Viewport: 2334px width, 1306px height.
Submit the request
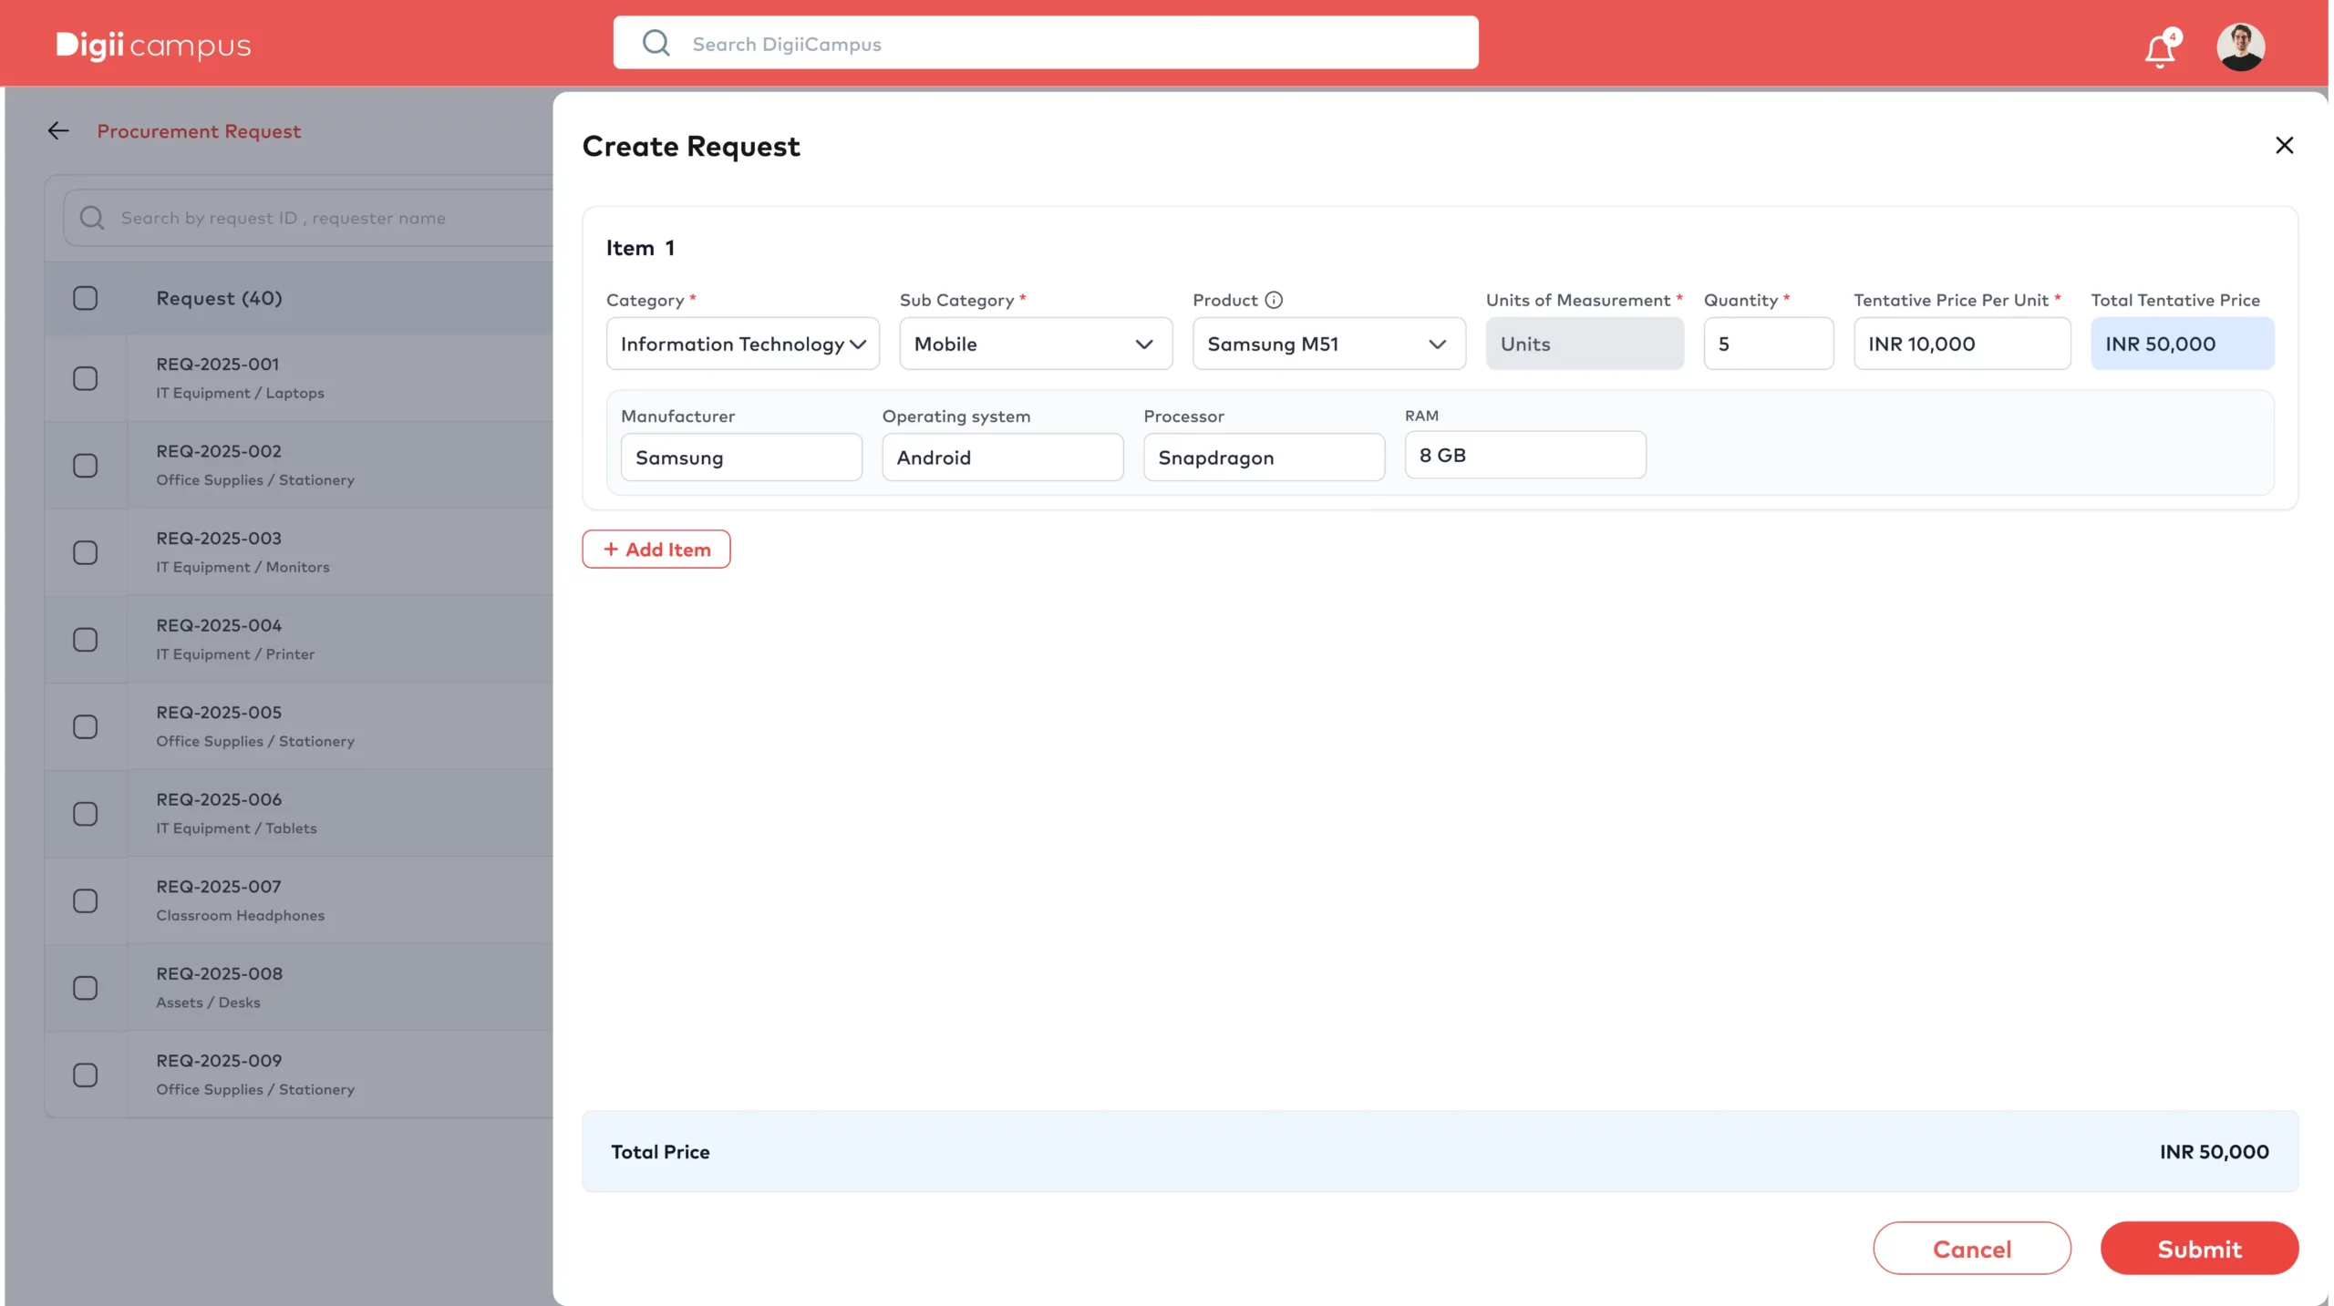(2198, 1248)
